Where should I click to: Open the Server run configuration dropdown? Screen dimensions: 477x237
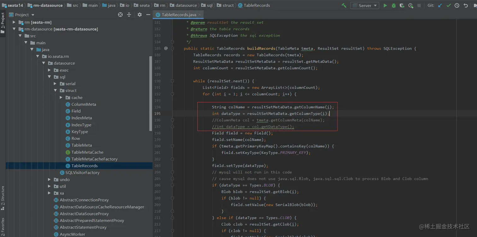pyautogui.click(x=364, y=5)
